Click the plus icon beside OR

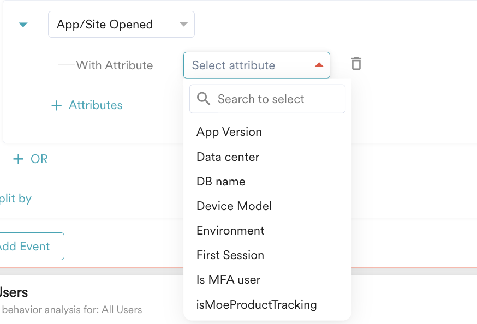click(x=19, y=159)
